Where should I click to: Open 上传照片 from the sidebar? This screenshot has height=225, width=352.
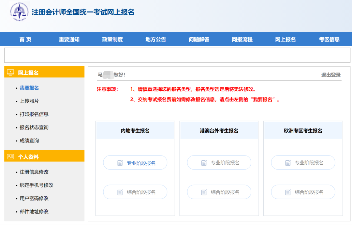tap(29, 101)
